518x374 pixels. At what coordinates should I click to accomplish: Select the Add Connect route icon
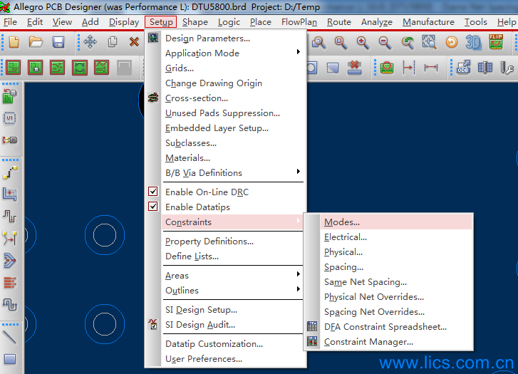[10, 173]
